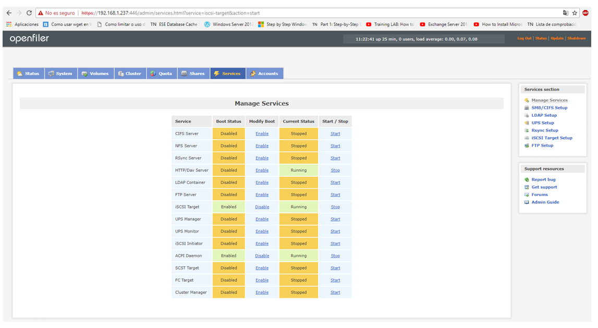
Task: Go to the Quota tab
Action: pos(162,74)
